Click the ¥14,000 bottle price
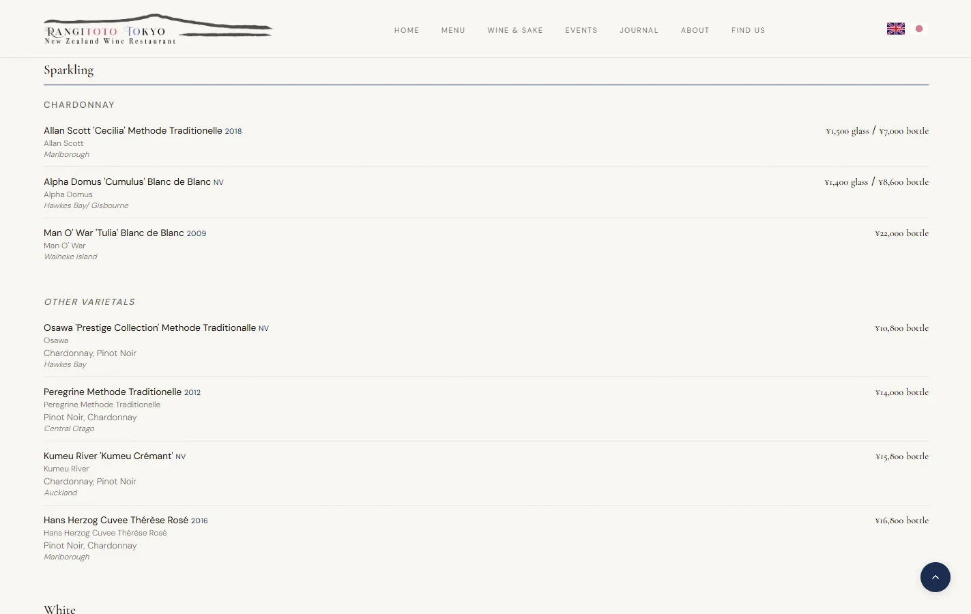Screen dimensions: 971x614 click(902, 392)
